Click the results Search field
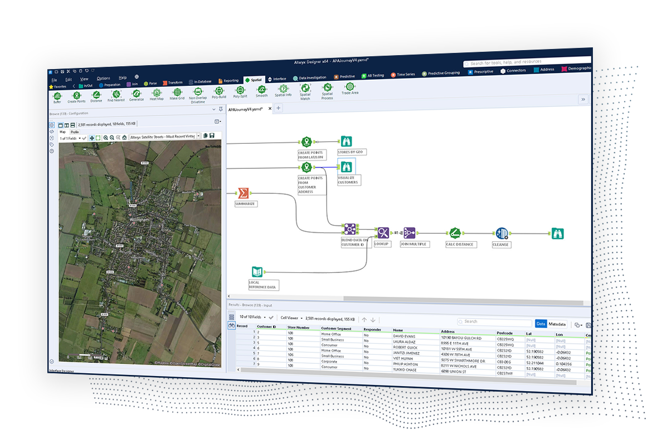 [494, 321]
